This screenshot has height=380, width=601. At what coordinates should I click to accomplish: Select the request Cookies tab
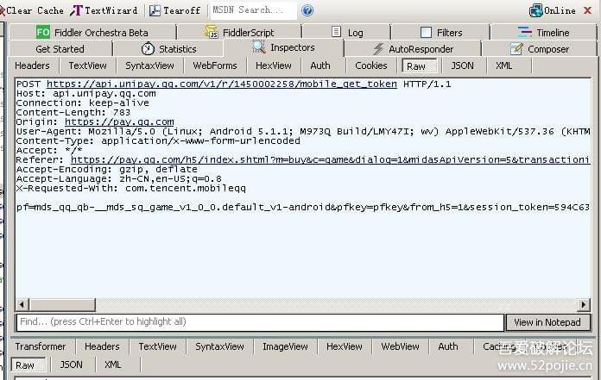[x=371, y=65]
